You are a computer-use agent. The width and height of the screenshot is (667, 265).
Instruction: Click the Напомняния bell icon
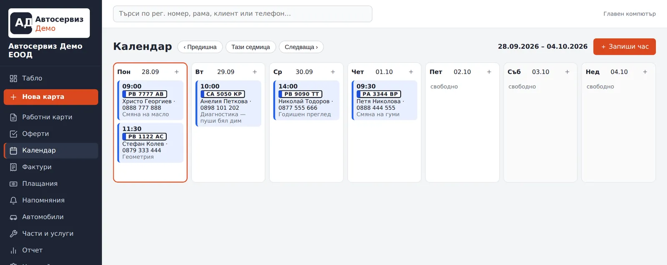click(x=13, y=201)
